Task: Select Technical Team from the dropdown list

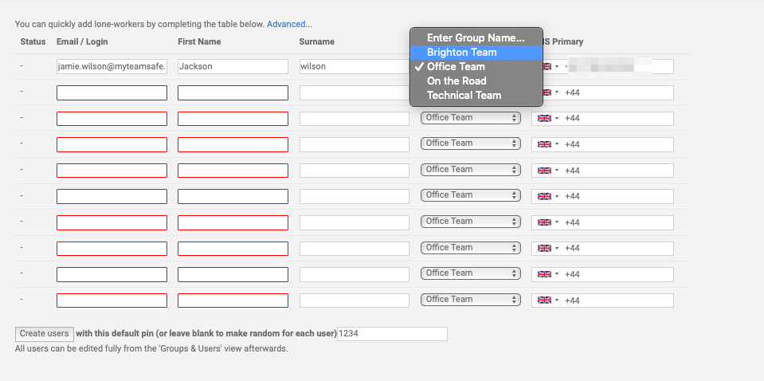Action: click(476, 96)
